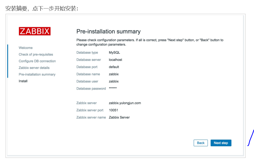Image resolution: width=254 pixels, height=160 pixels.
Task: Select the Install step in sidebar
Action: [23, 81]
